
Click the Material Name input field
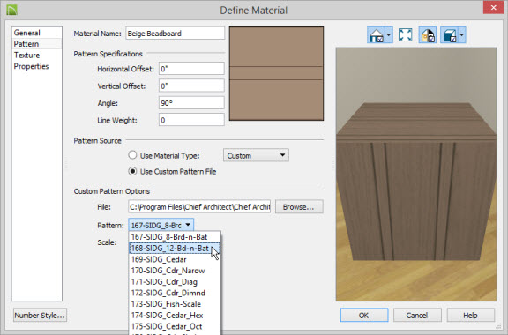pos(175,33)
